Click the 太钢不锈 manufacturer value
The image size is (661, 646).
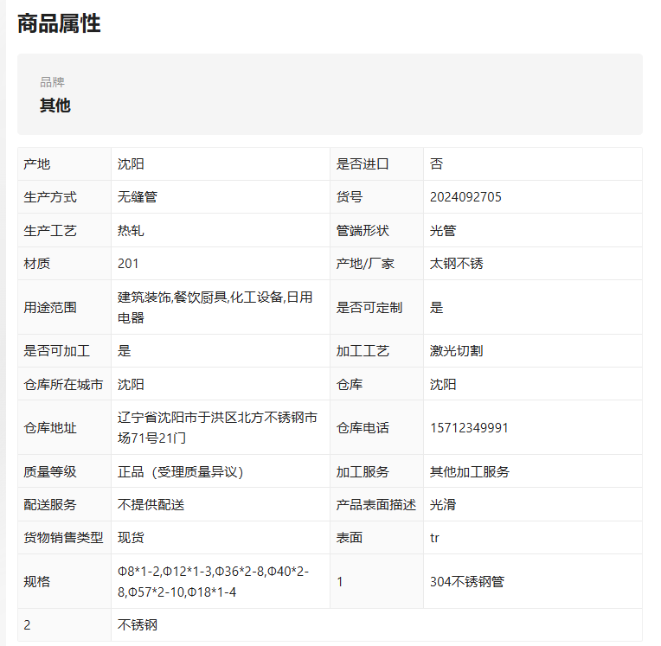[x=456, y=264]
